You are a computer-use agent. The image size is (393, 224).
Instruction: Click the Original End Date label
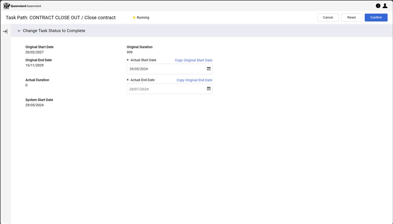tap(39, 60)
